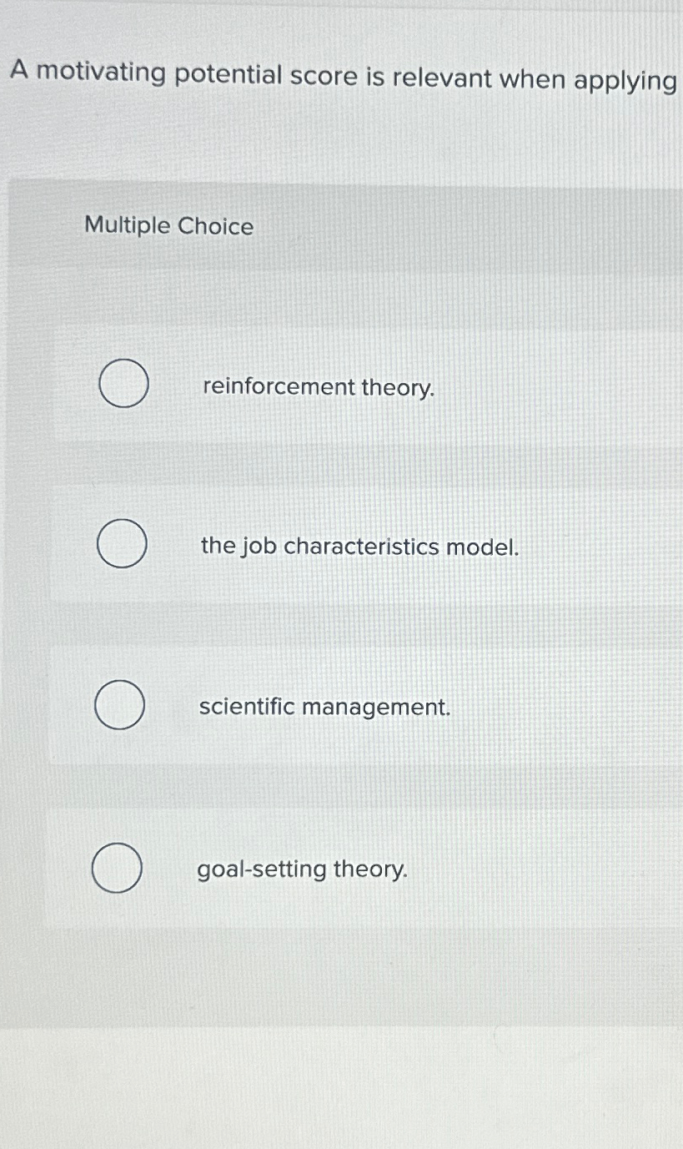The width and height of the screenshot is (683, 1149).
Task: Select the radio button for reinforcement theory
Action: coord(123,385)
